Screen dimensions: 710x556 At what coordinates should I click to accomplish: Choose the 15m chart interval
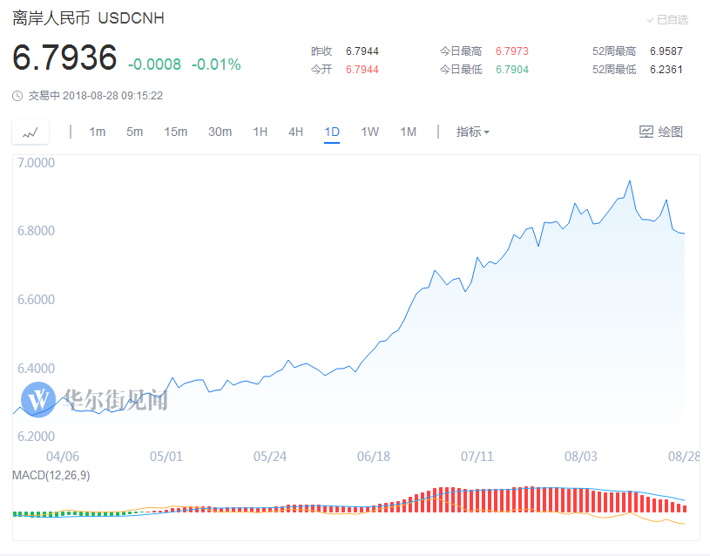[175, 132]
